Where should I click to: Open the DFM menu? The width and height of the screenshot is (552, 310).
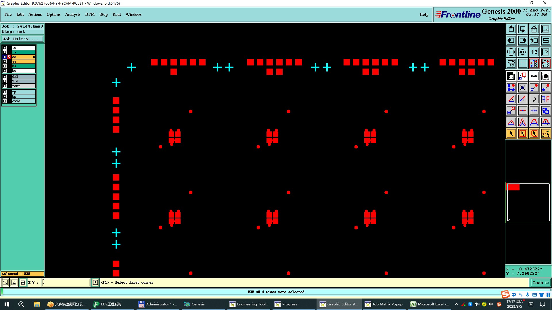pyautogui.click(x=90, y=14)
